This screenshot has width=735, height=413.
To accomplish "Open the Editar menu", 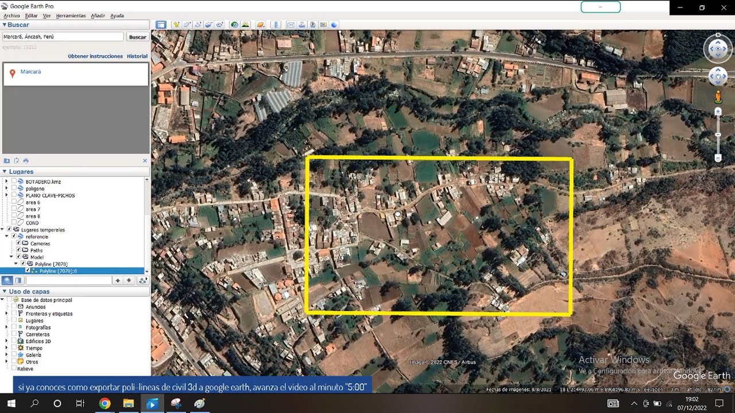I will coord(31,15).
